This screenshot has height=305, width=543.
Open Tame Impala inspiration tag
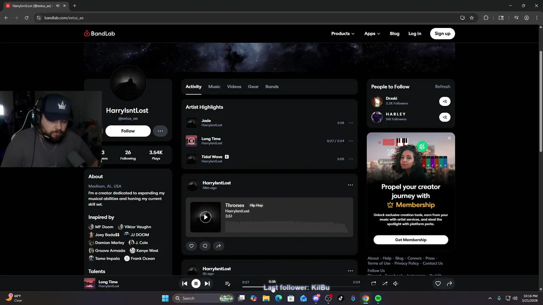[x=104, y=258]
